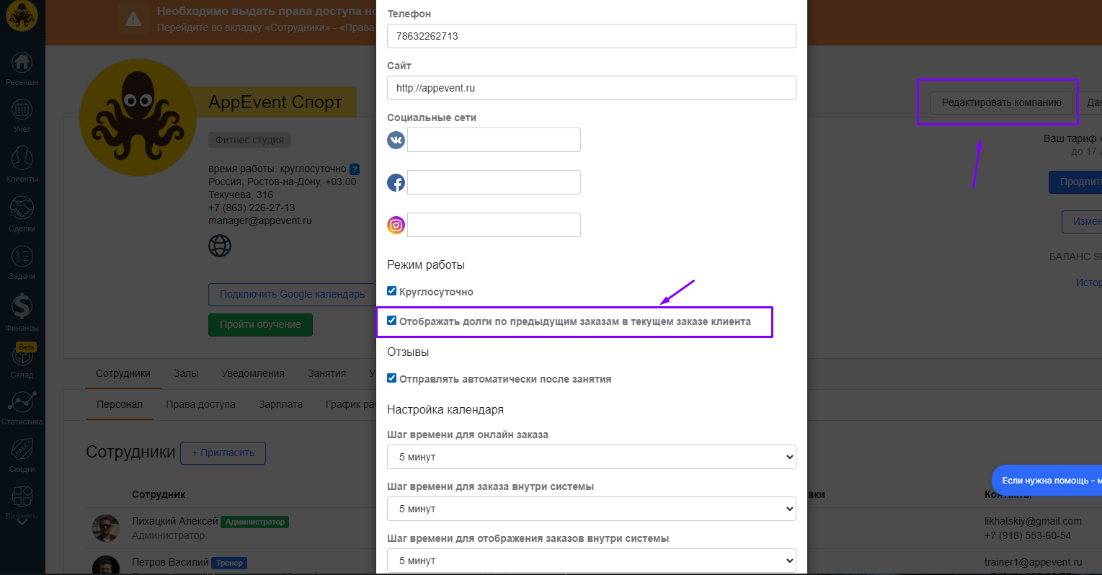Click the Редактировать компанию button
The width and height of the screenshot is (1102, 575).
point(1002,102)
